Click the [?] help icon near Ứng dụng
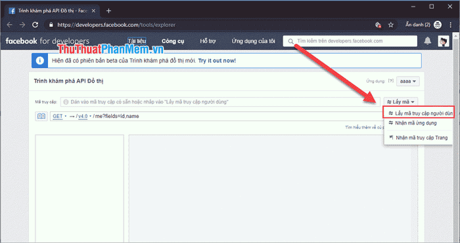 tap(391, 81)
